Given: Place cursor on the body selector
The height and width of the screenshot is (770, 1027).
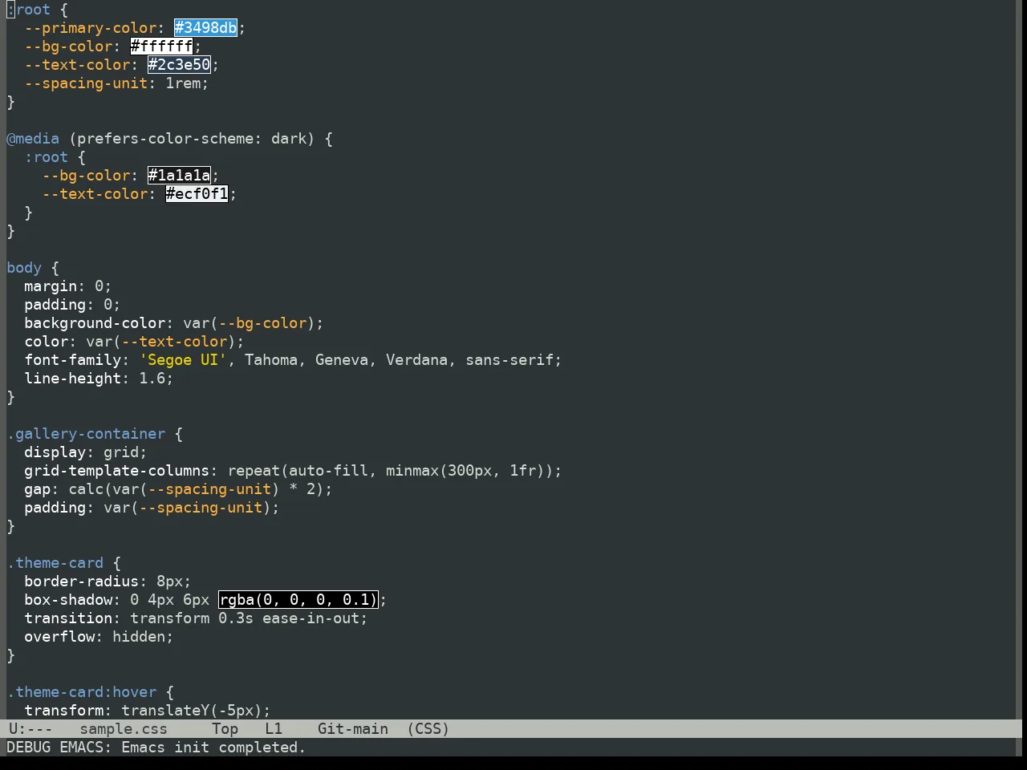Looking at the screenshot, I should click(x=24, y=268).
